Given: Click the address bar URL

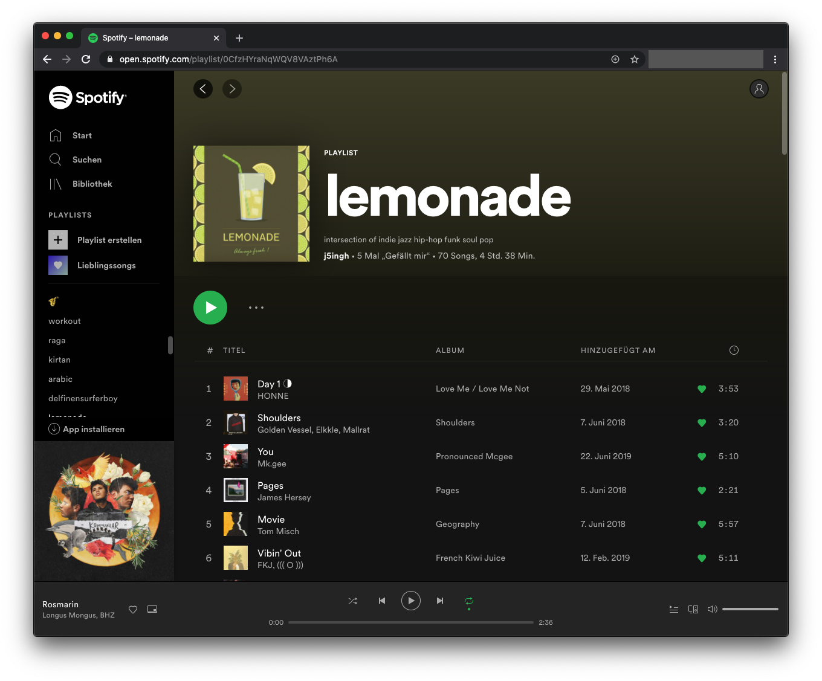Looking at the screenshot, I should (228, 59).
